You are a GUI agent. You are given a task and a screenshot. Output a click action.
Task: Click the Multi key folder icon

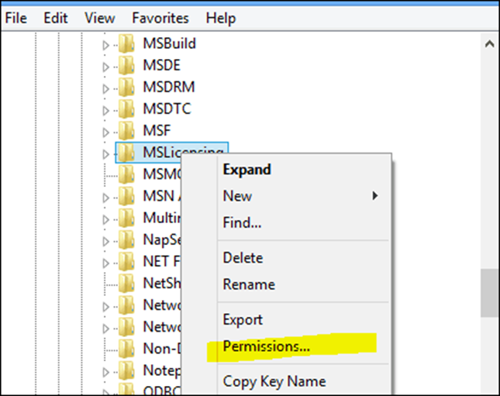point(126,218)
